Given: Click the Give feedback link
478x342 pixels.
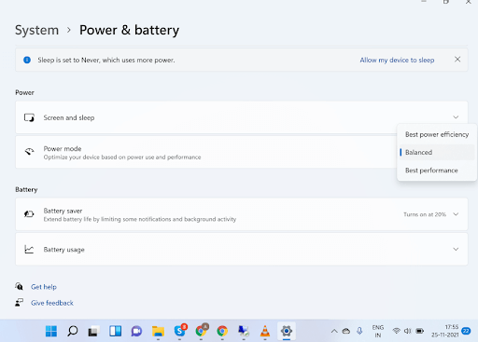Looking at the screenshot, I should pyautogui.click(x=52, y=303).
